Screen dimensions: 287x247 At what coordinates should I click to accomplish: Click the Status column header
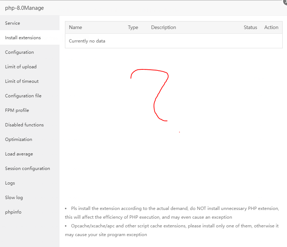coord(250,28)
